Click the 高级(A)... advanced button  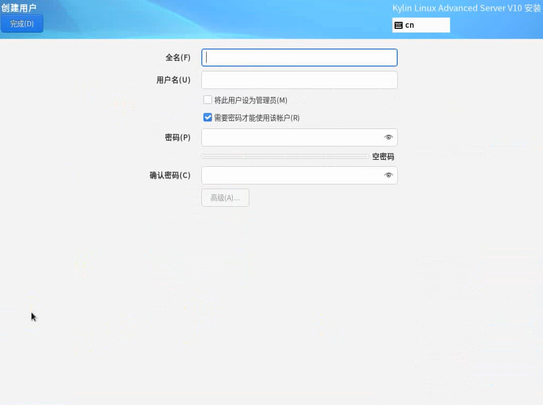pos(225,198)
